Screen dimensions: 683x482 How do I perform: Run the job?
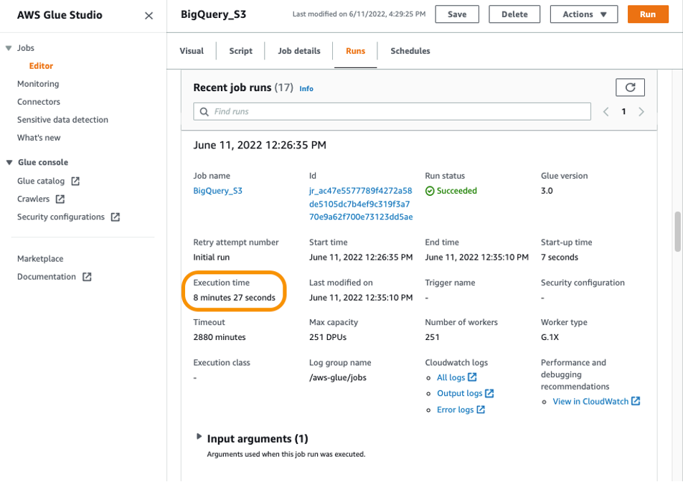(648, 14)
